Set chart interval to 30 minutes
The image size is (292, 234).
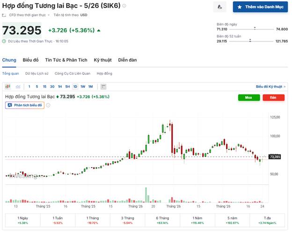(52, 87)
